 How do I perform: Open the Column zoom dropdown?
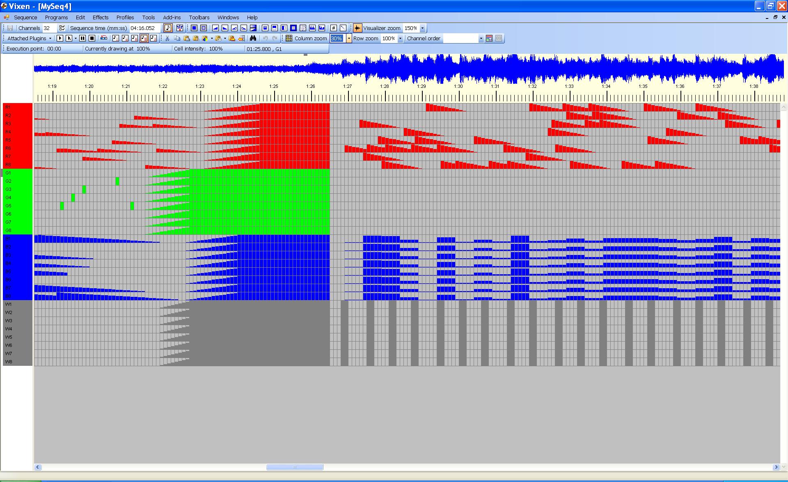349,38
